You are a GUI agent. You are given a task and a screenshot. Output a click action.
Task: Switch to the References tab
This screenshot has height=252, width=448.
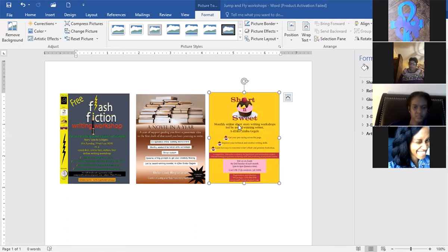click(x=116, y=15)
